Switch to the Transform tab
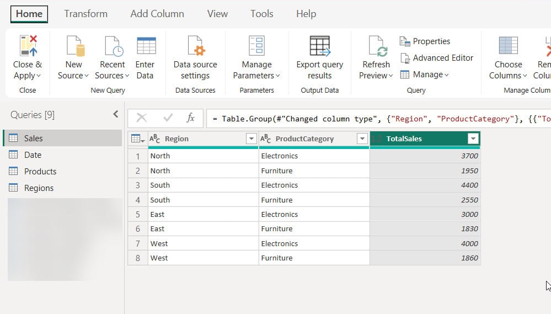The image size is (551, 314). click(x=85, y=14)
